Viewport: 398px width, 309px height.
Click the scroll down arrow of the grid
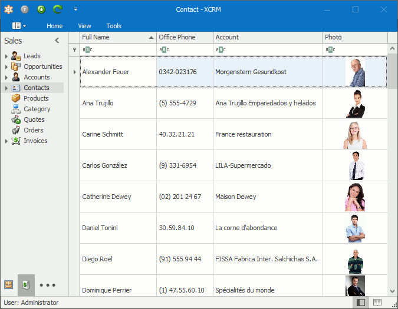coord(393,291)
